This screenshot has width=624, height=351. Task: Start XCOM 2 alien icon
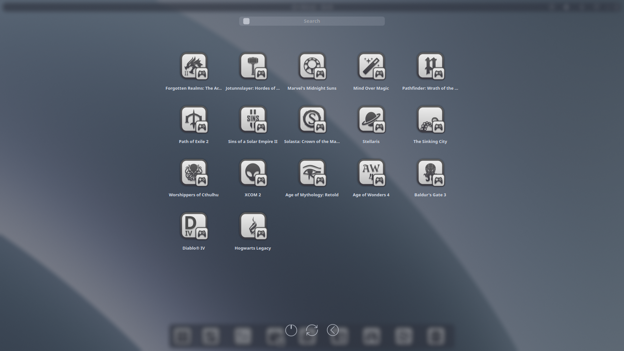pos(253,173)
